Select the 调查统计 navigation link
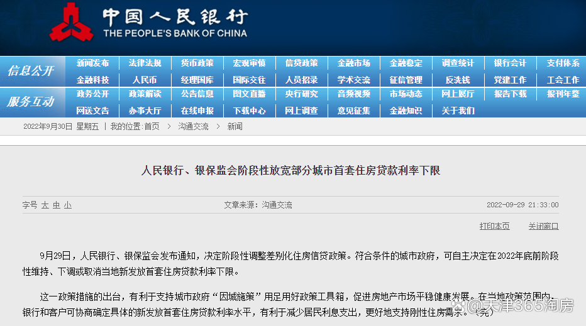Image resolution: width=586 pixels, height=326 pixels. coord(458,63)
